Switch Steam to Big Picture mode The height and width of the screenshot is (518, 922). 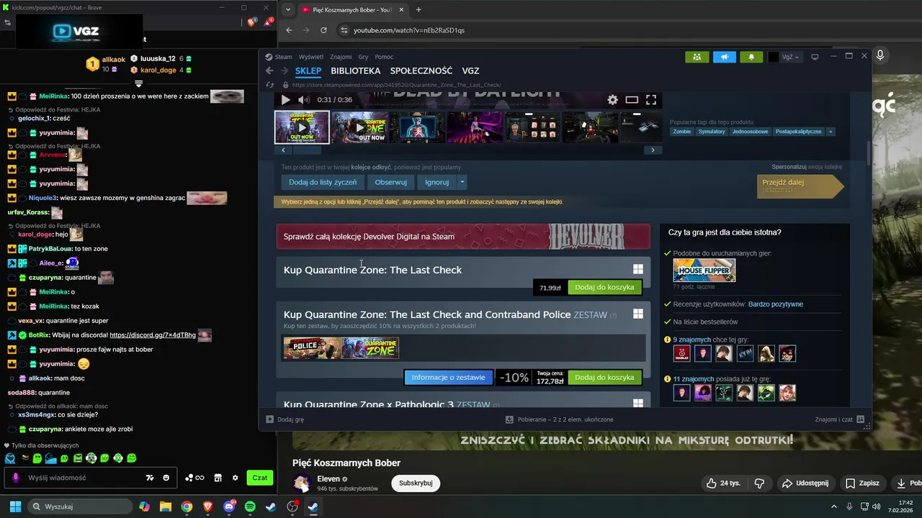815,57
